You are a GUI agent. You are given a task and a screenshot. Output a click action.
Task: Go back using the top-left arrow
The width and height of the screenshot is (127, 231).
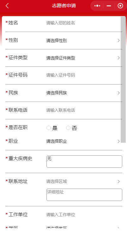coord(7,6)
